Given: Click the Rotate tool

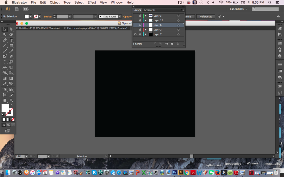Looking at the screenshot, I should [x=5, y=62].
